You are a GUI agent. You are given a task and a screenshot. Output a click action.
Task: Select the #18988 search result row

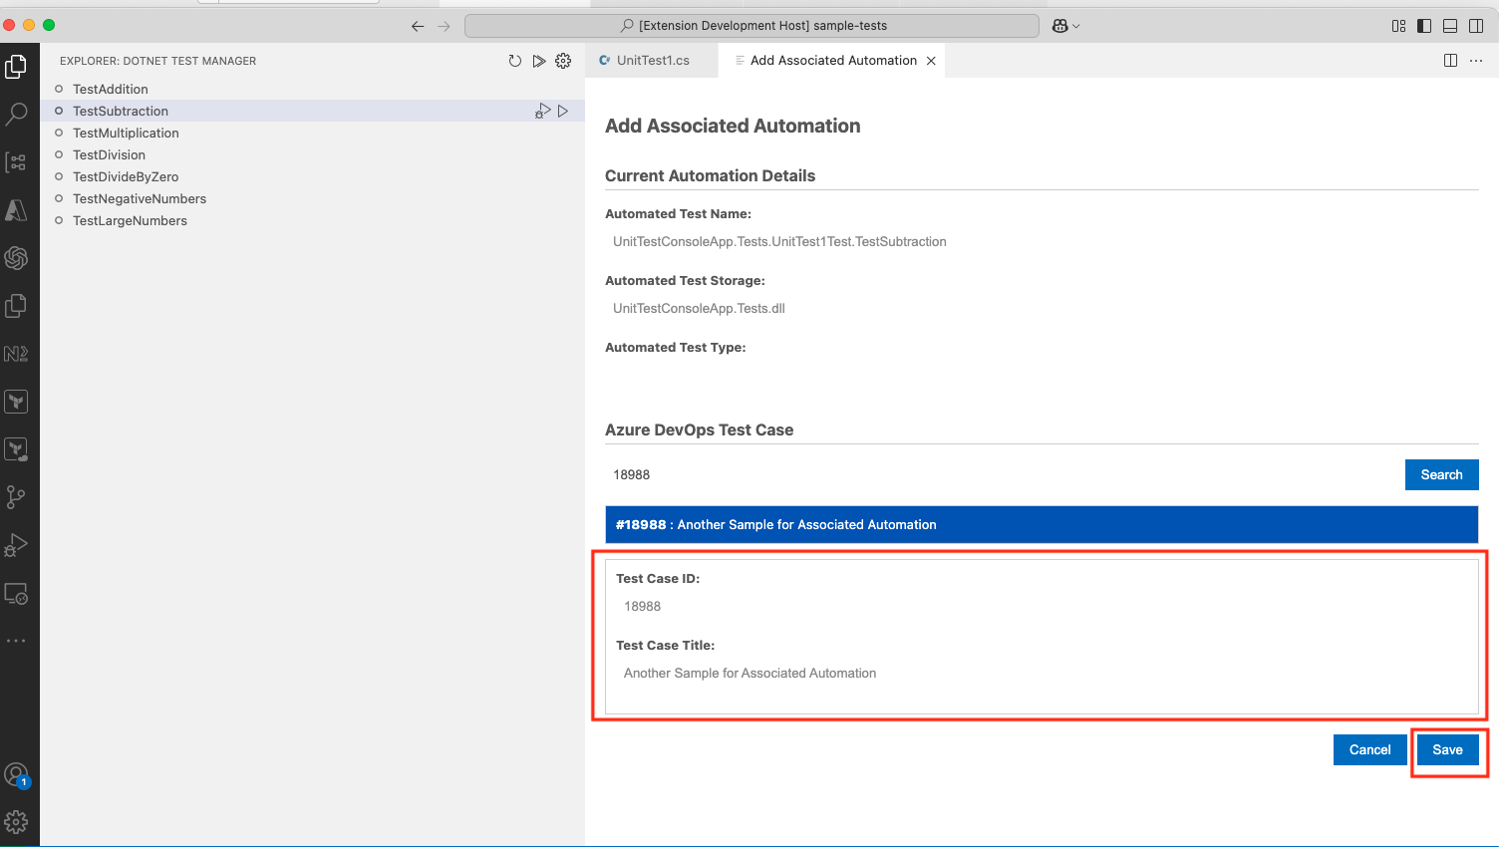(1042, 524)
